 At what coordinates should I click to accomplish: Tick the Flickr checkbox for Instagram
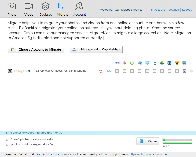coord(117,71)
